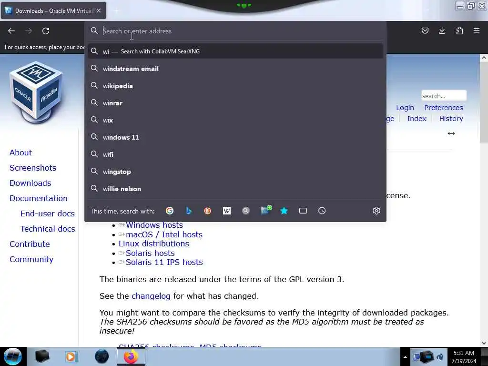Image resolution: width=488 pixels, height=366 pixels.
Task: Open the changelog link
Action: (x=151, y=296)
